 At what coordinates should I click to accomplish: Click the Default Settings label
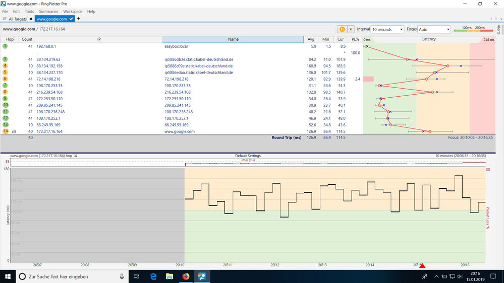click(248, 156)
